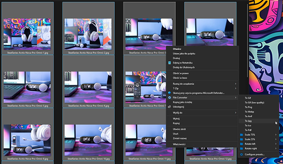Expand the 7-Zip submenu arrow
This screenshot has width=283, height=164.
coord(236,88)
